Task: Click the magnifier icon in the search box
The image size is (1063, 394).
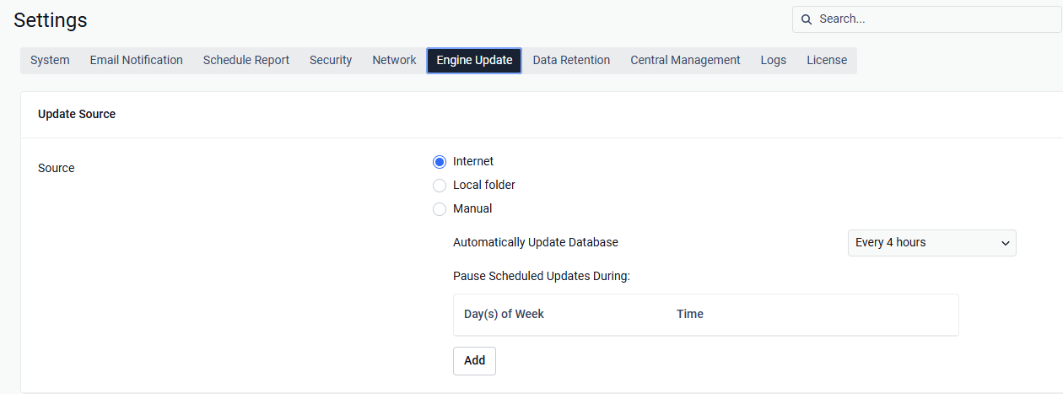Action: 807,19
